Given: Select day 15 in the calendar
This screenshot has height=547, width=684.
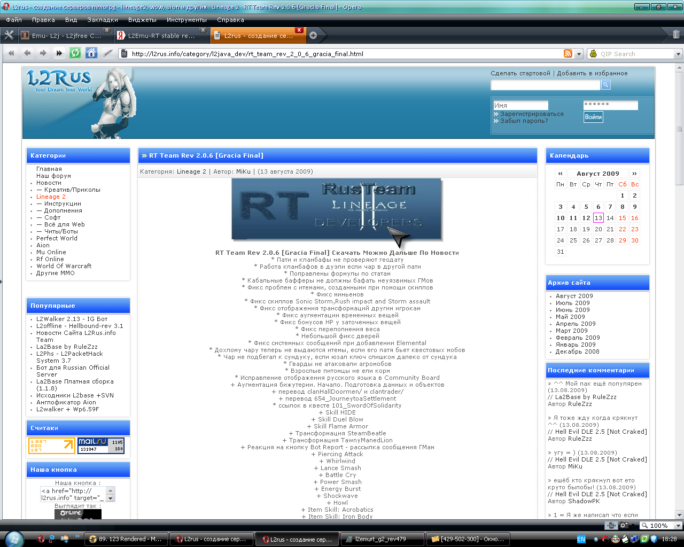Looking at the screenshot, I should tap(622, 218).
